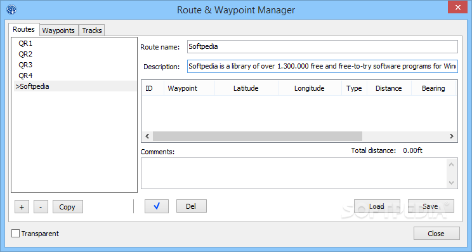Open the Waypoints tab
This screenshot has width=472, height=252.
click(58, 30)
